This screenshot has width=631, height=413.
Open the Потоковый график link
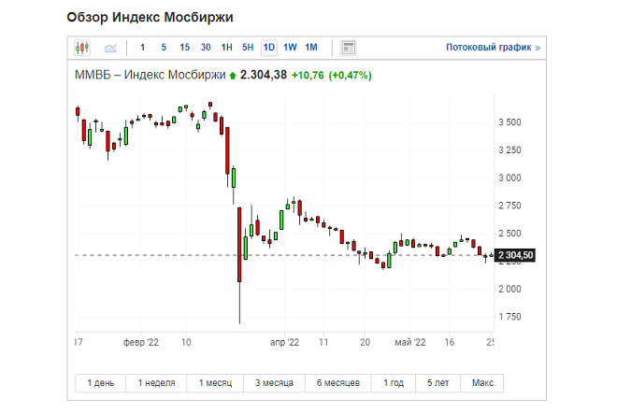493,48
